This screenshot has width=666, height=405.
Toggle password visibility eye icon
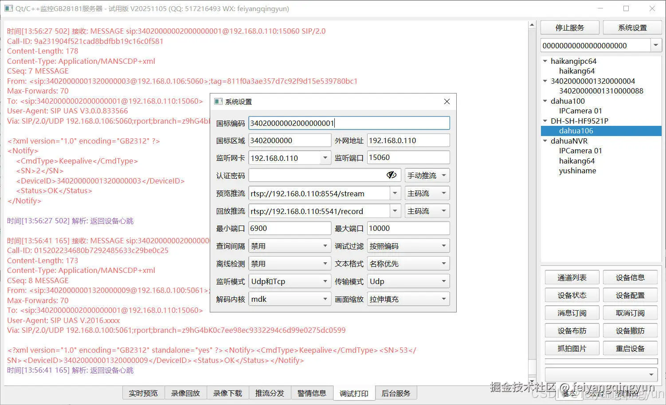point(391,175)
